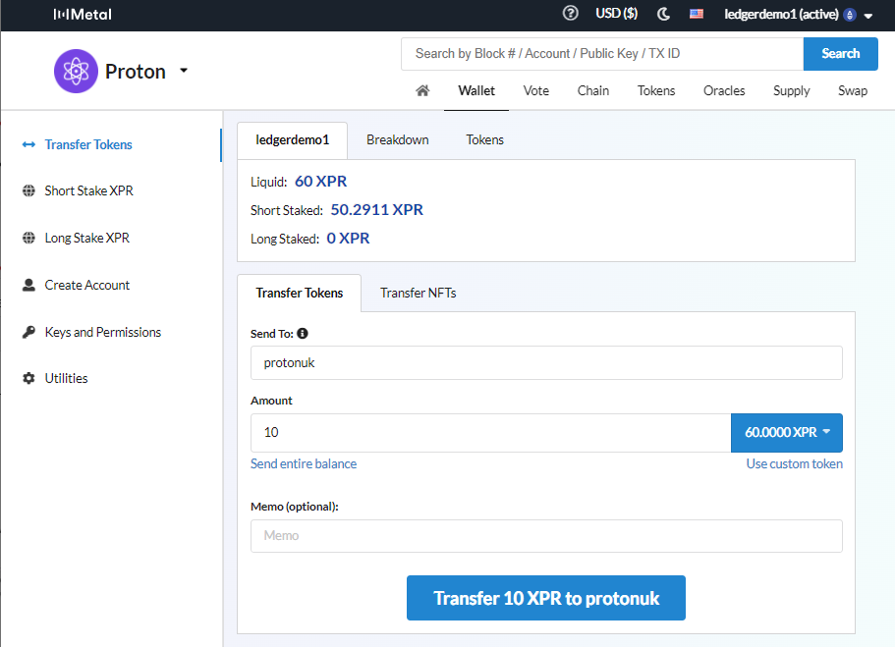Open the Breakdown tab
This screenshot has height=647, width=895.
[397, 139]
